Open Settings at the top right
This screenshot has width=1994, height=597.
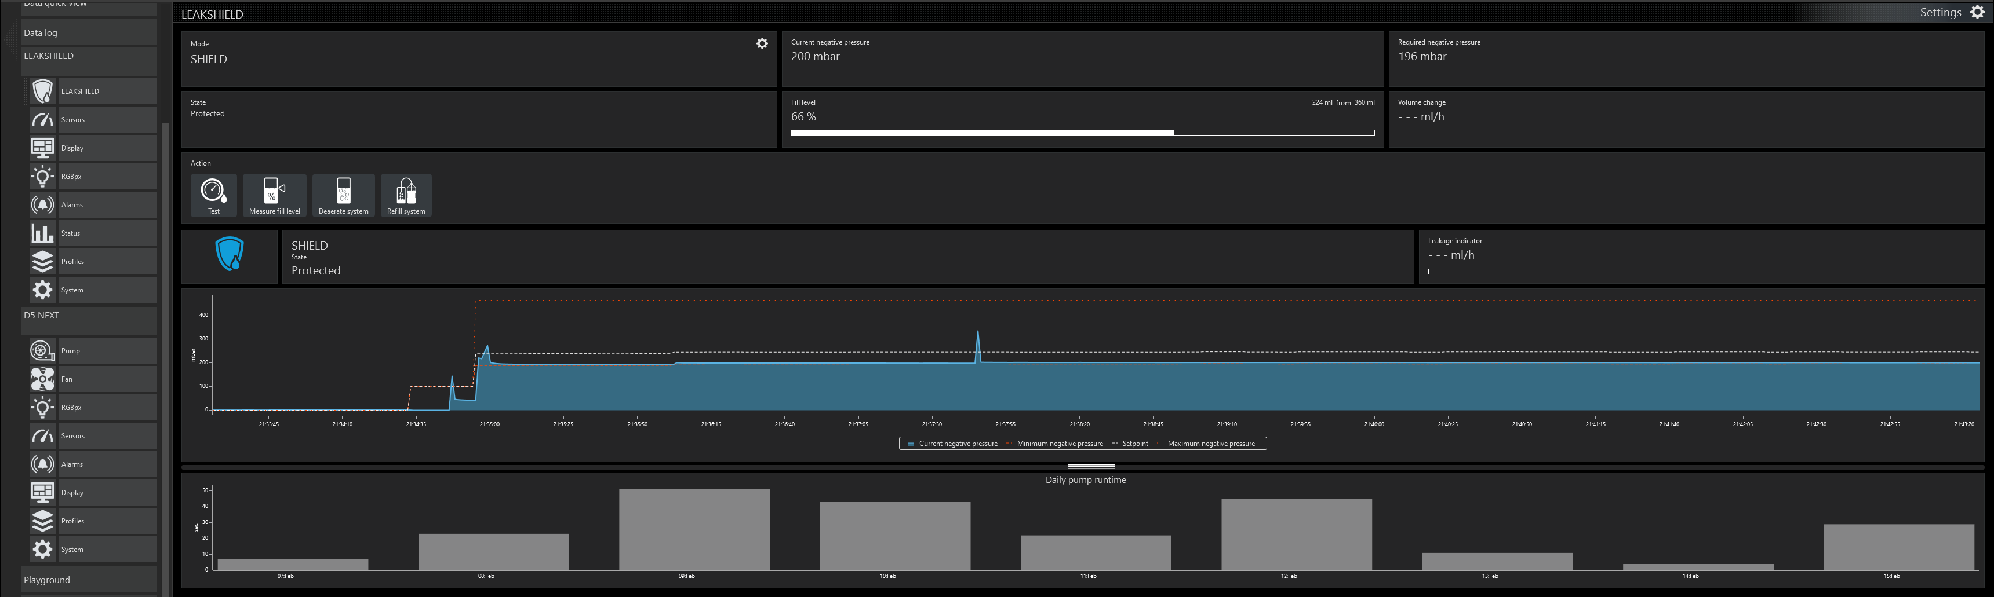coord(1952,12)
